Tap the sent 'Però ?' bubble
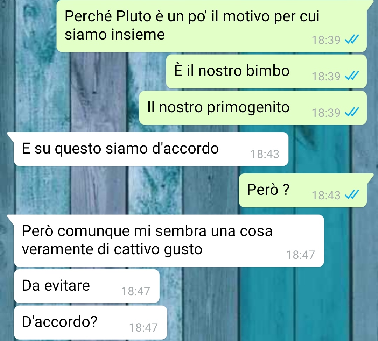This screenshot has width=378, height=341. [303, 190]
